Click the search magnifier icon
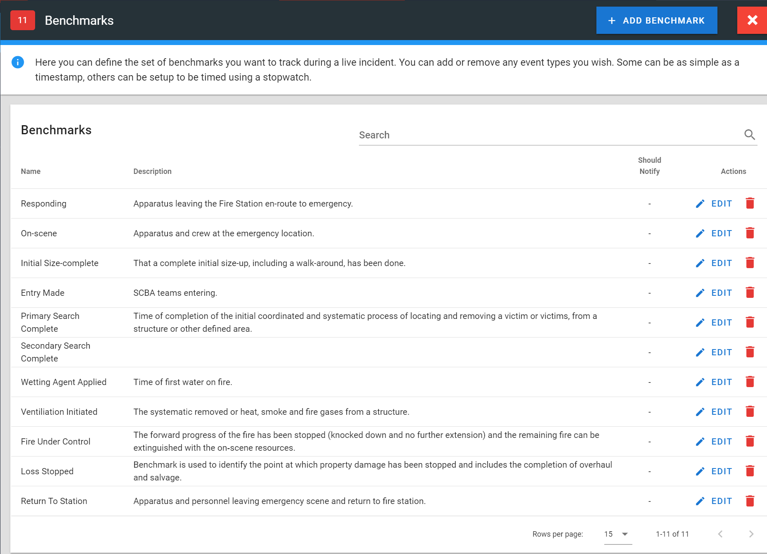The image size is (767, 554). point(749,135)
